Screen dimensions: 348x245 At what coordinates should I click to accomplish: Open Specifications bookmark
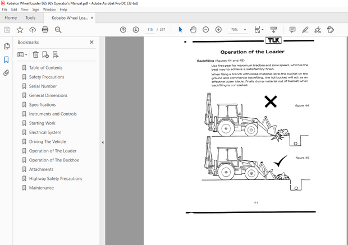click(x=43, y=105)
